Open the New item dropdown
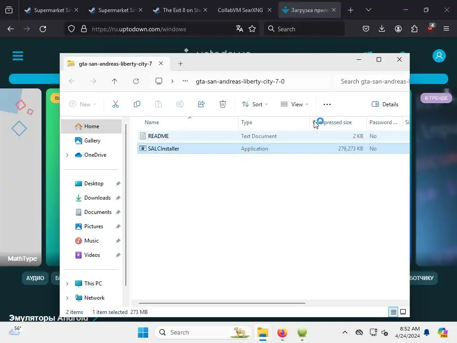 [x=83, y=104]
